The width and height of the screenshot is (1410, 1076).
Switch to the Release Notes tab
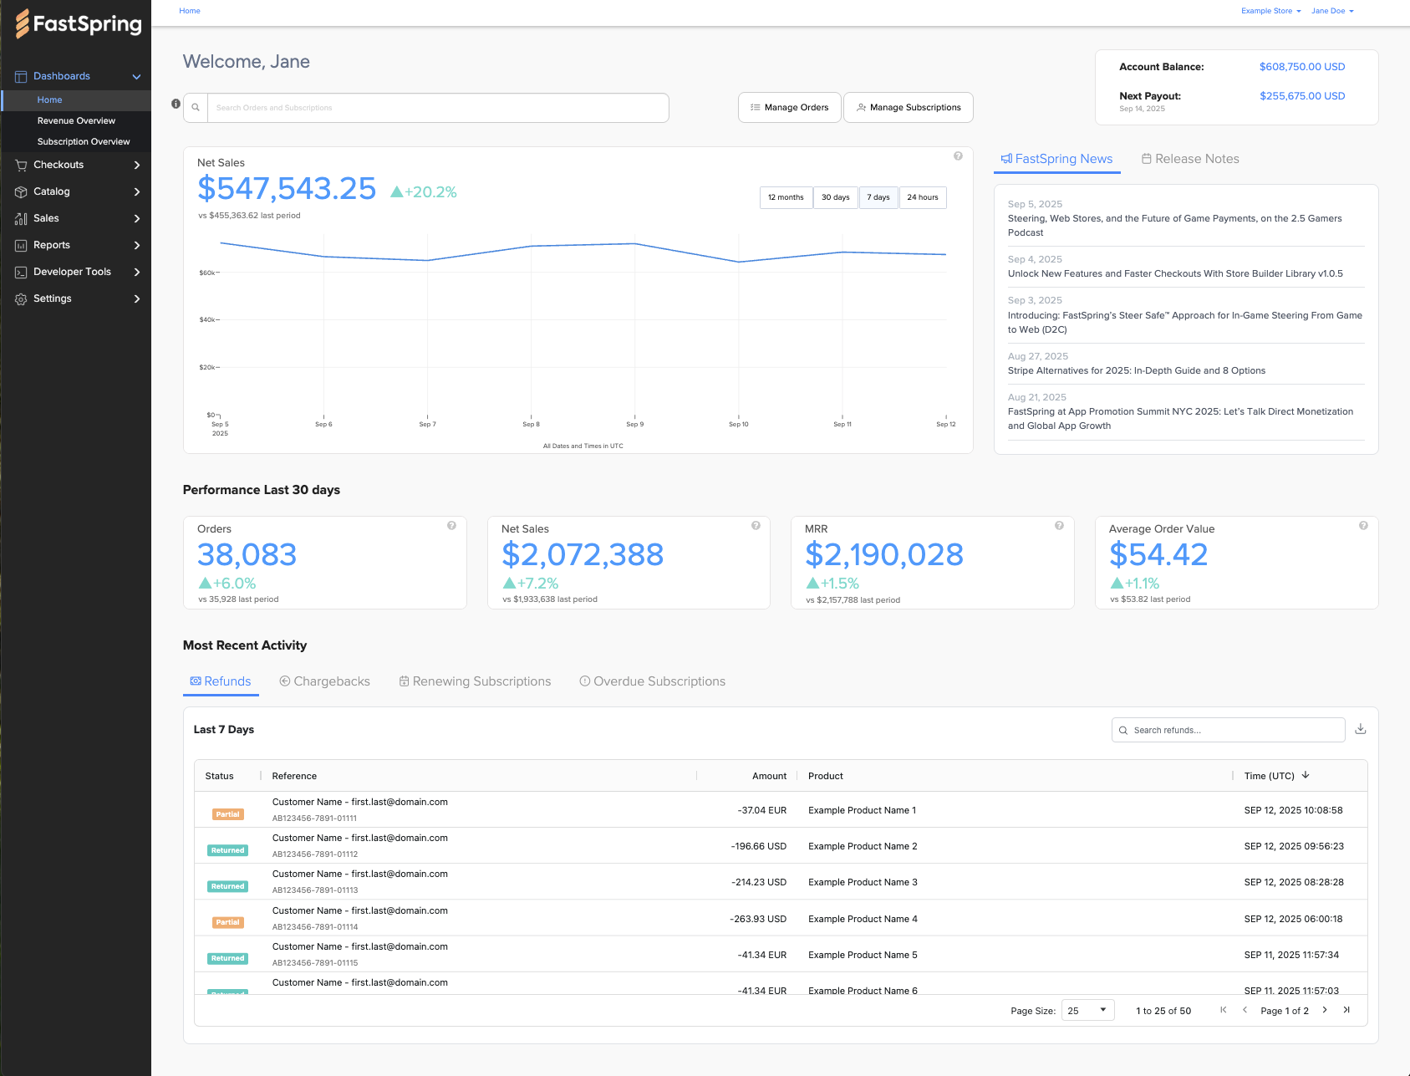pos(1190,159)
